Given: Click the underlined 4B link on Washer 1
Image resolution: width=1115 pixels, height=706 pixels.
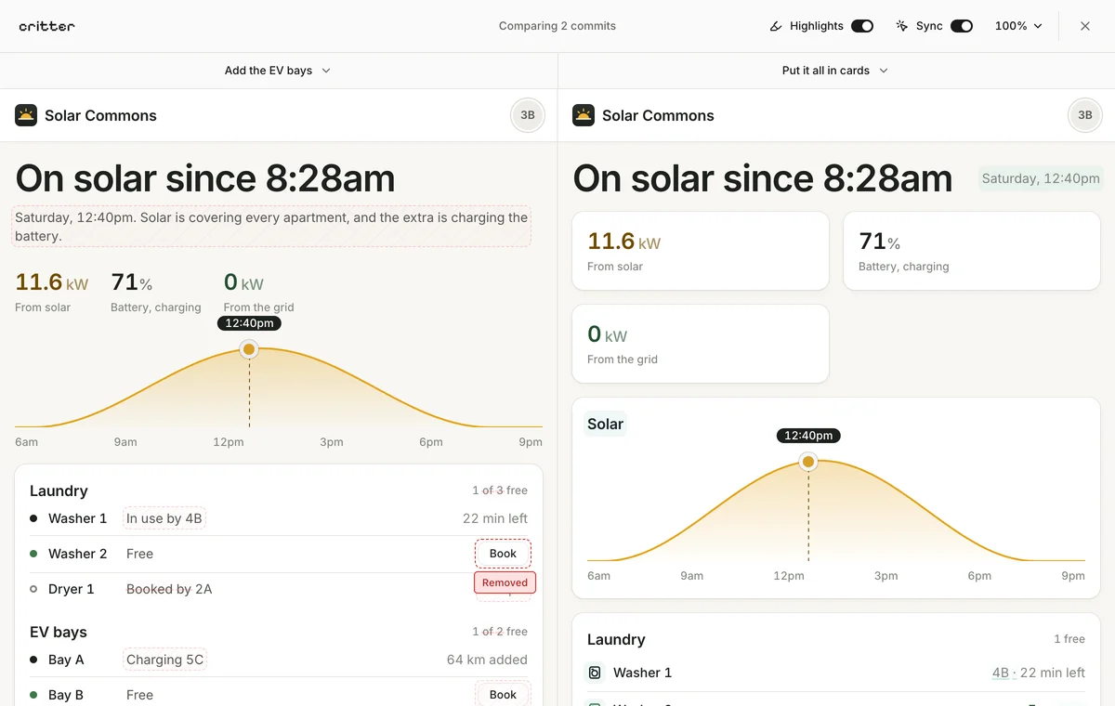Looking at the screenshot, I should (x=1001, y=673).
